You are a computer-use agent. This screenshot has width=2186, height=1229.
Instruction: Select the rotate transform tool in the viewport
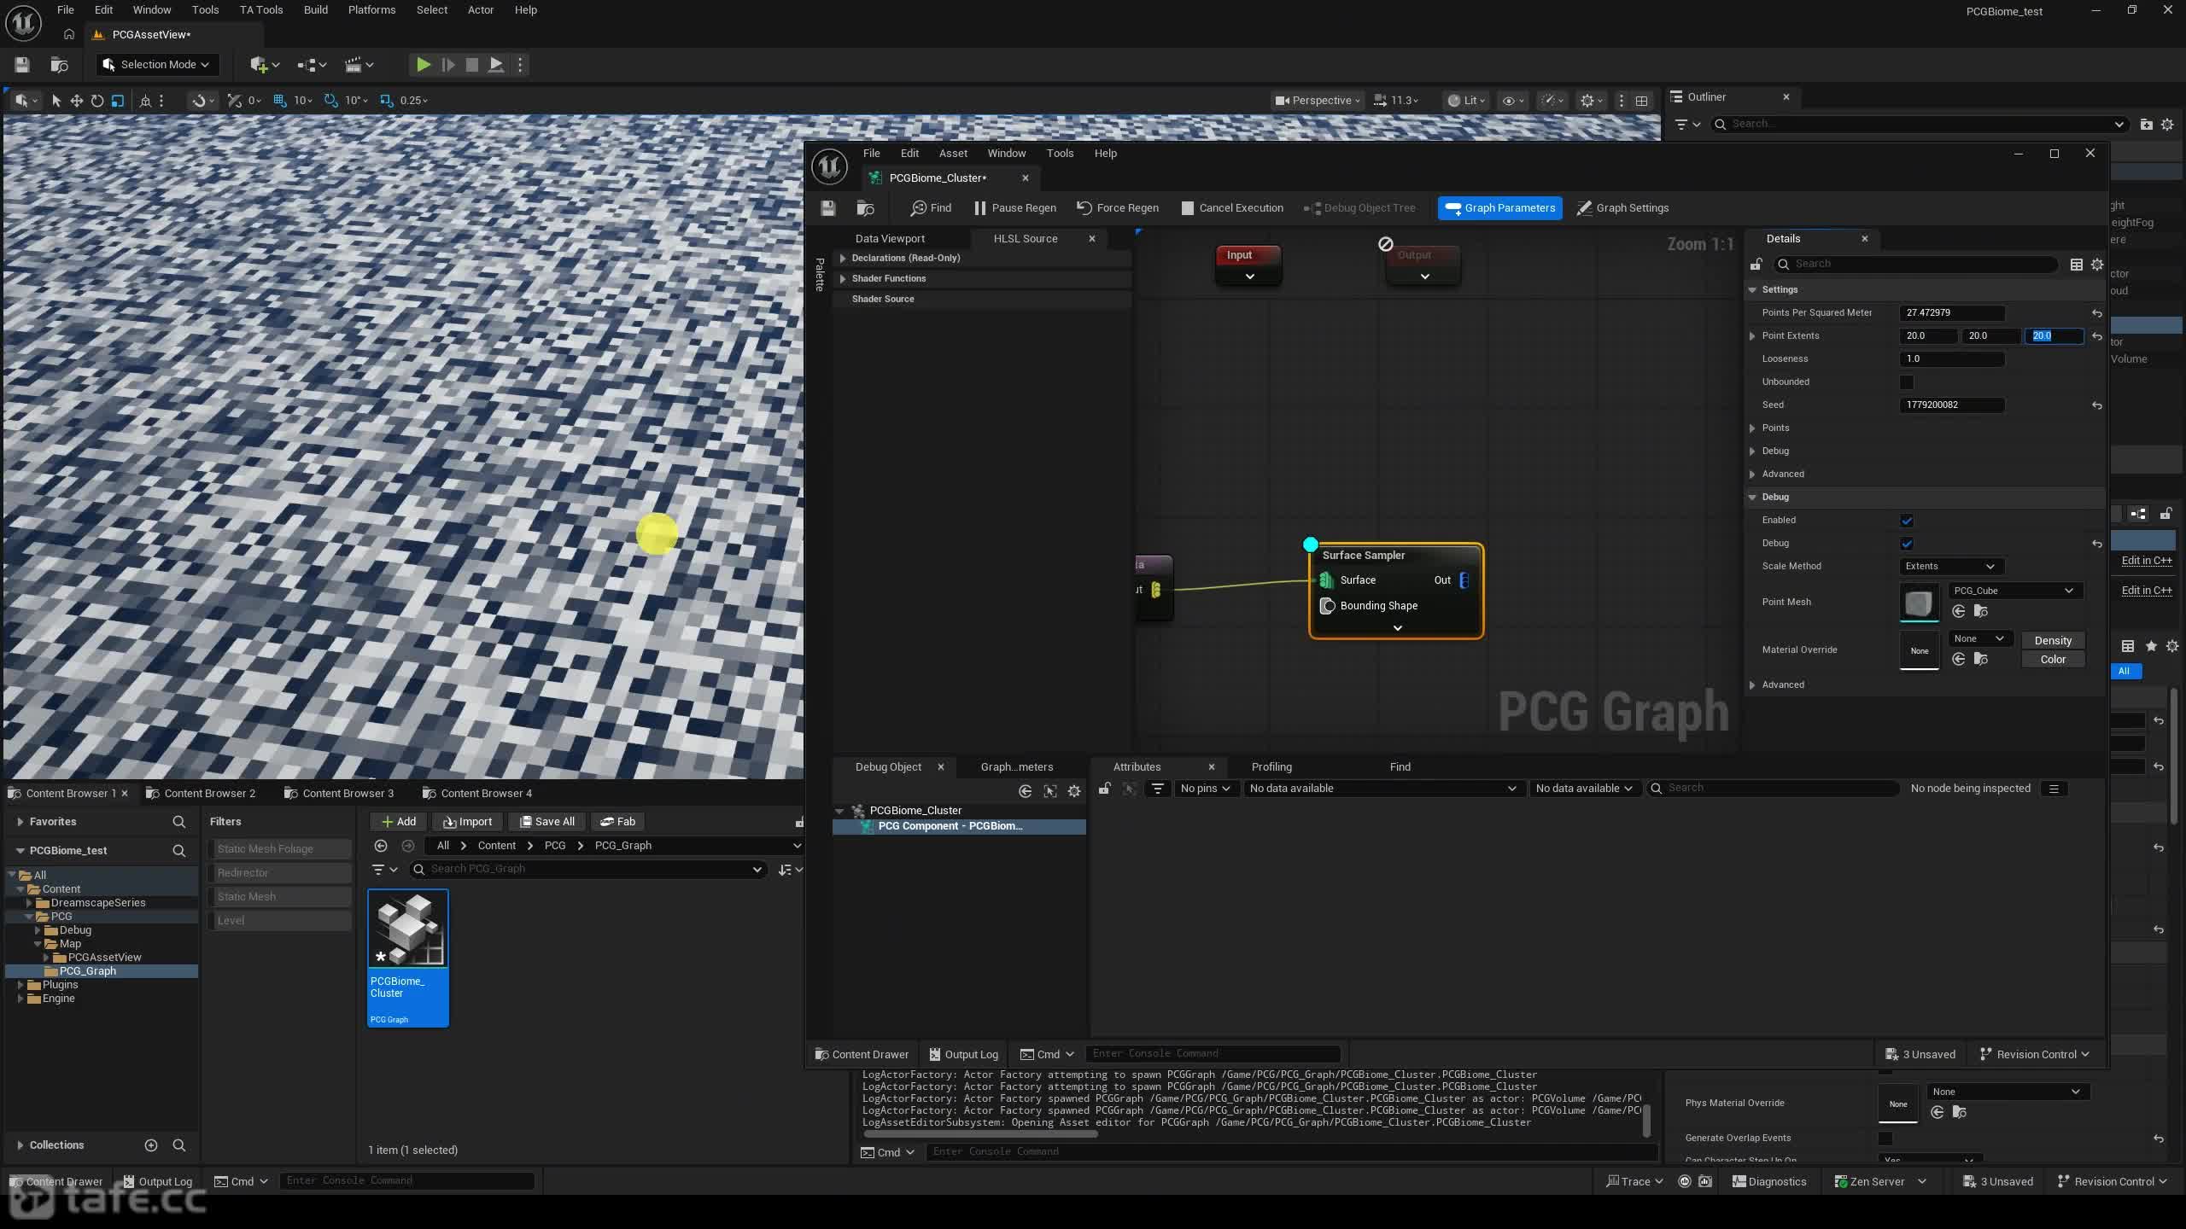pos(97,101)
